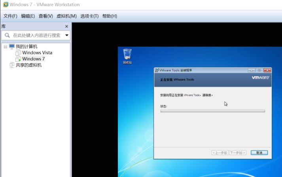Open the 帮助(H) menu
Image resolution: width=282 pixels, height=177 pixels.
pyautogui.click(x=110, y=16)
